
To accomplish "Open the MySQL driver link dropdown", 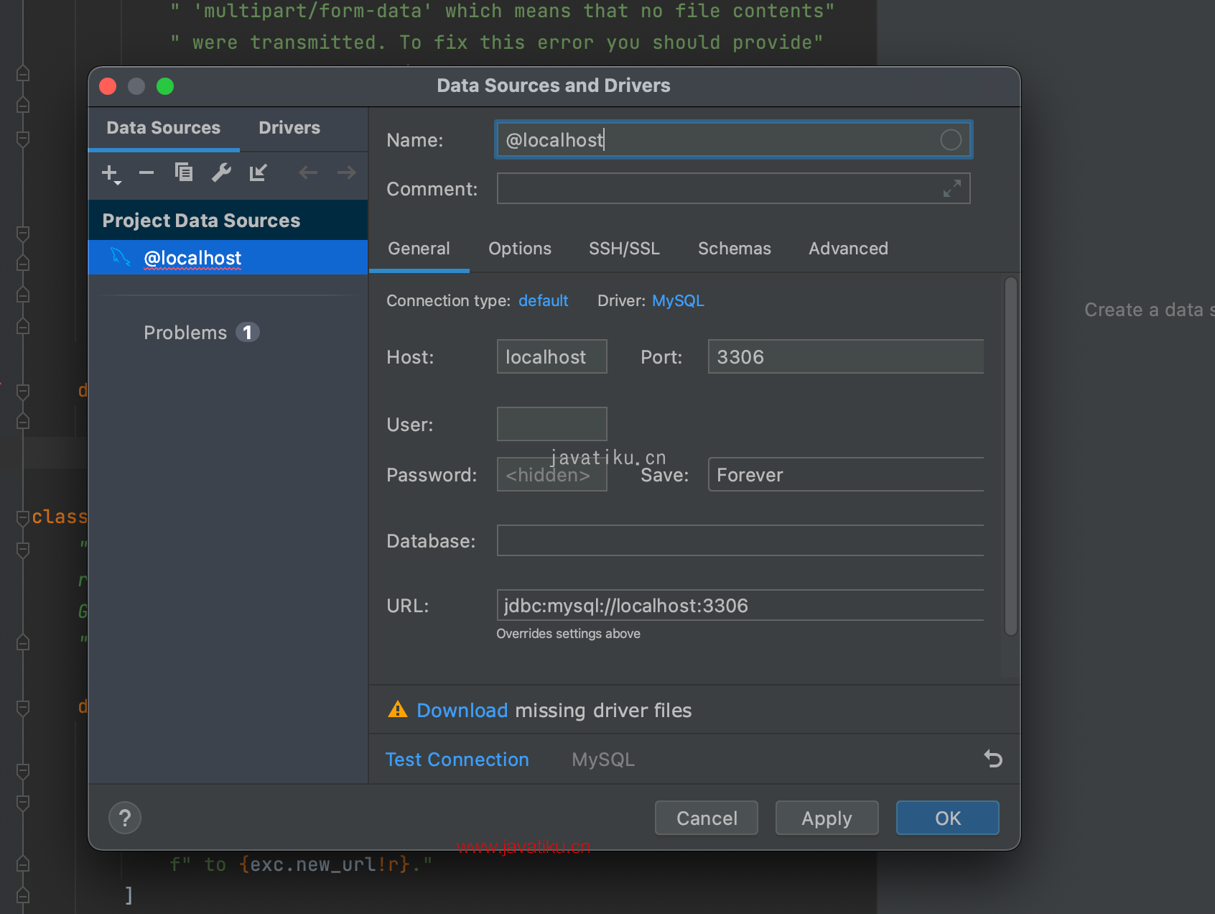I will [678, 300].
